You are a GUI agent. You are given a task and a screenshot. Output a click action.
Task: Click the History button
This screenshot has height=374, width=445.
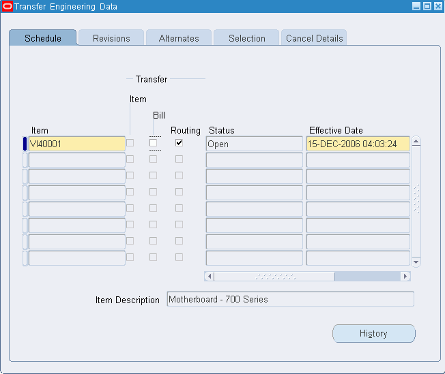[374, 334]
